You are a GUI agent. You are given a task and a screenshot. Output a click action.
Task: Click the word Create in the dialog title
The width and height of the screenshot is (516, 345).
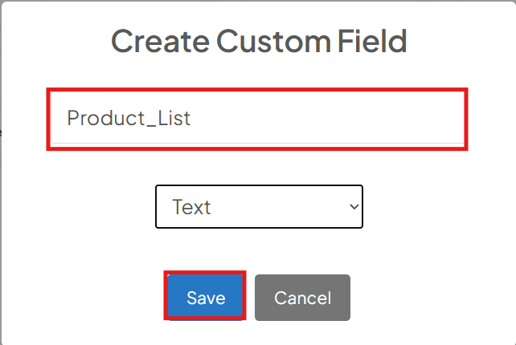[x=160, y=42]
